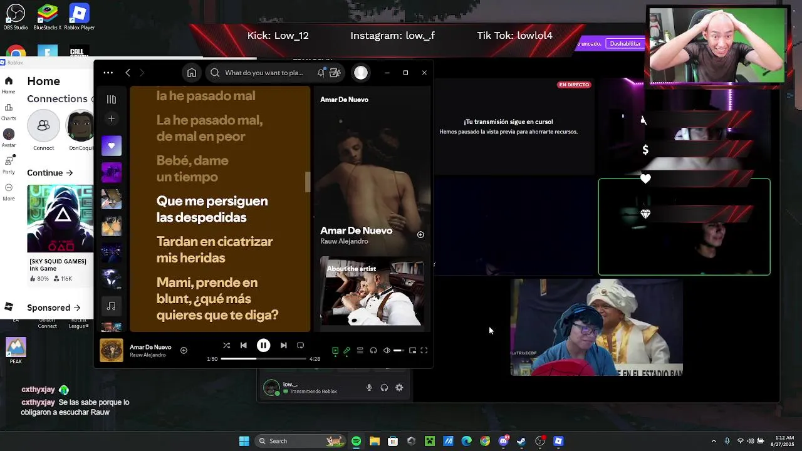Open Steam from the taskbar
802x451 pixels.
[521, 441]
